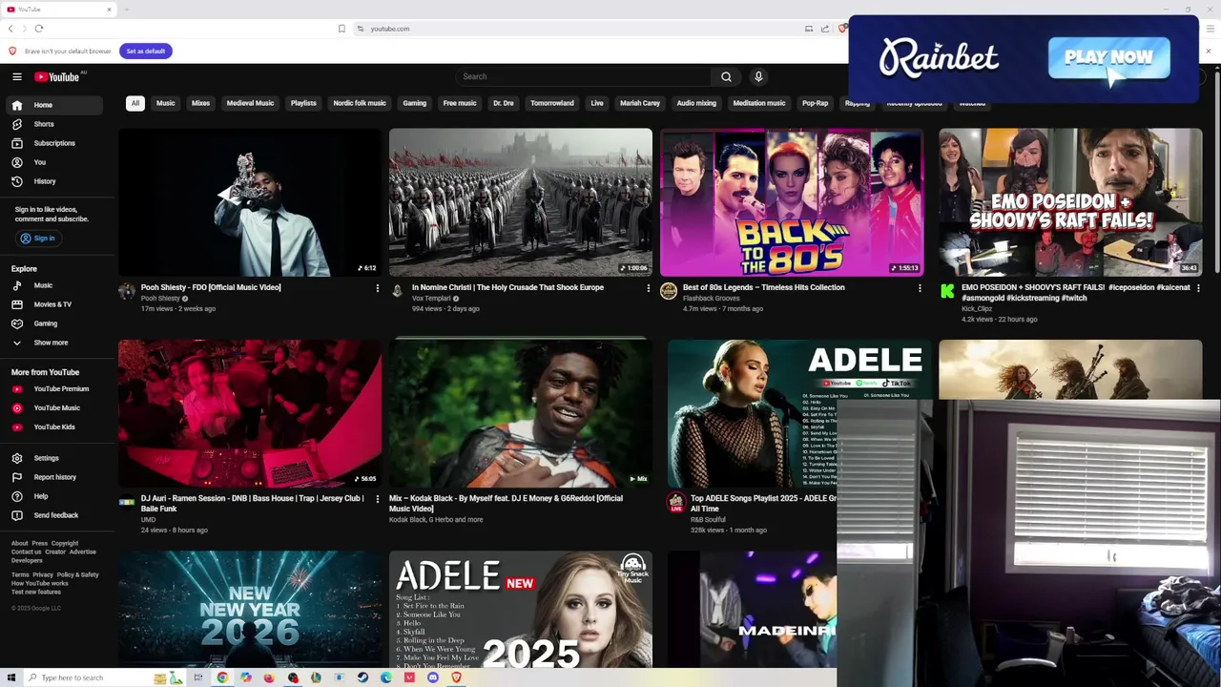Open Back to the 80's thumbnail
Image resolution: width=1221 pixels, height=687 pixels.
[792, 202]
